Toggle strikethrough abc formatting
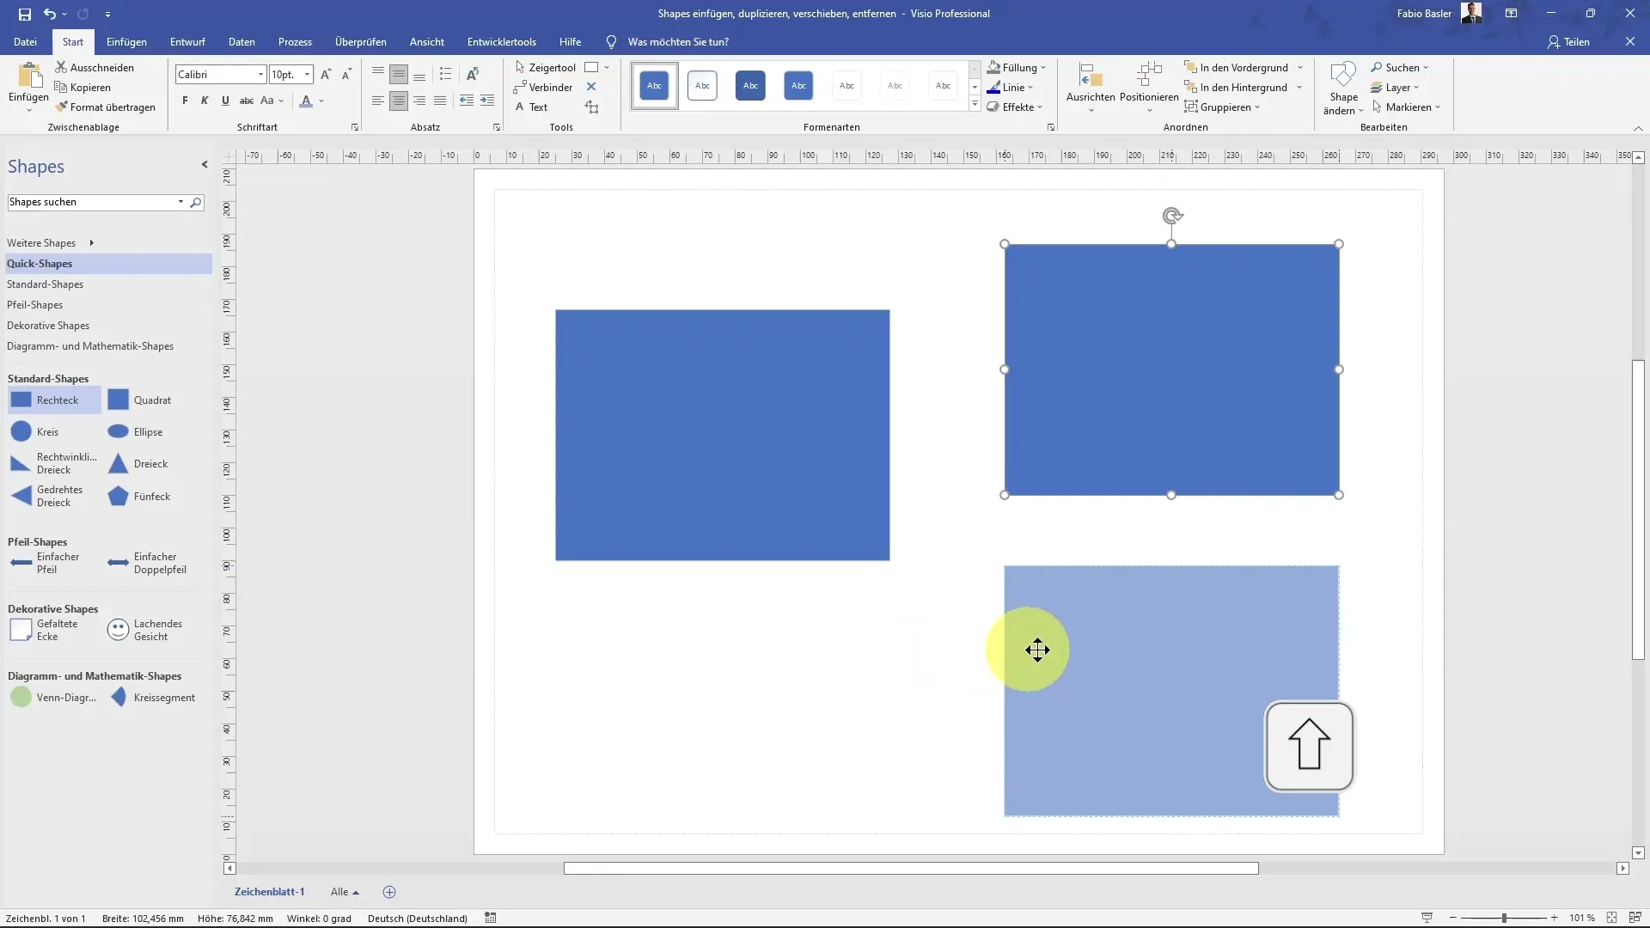Screen dimensions: 1650x928 (x=246, y=101)
